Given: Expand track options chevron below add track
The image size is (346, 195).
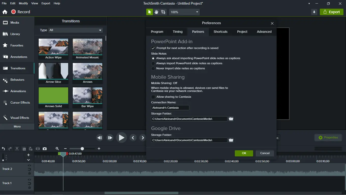Looking at the screenshot, I should pos(28,160).
